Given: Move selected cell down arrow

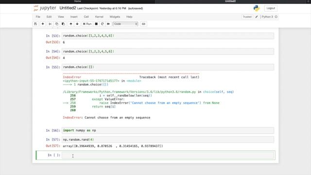Looking at the screenshot, I should (x=77, y=24).
